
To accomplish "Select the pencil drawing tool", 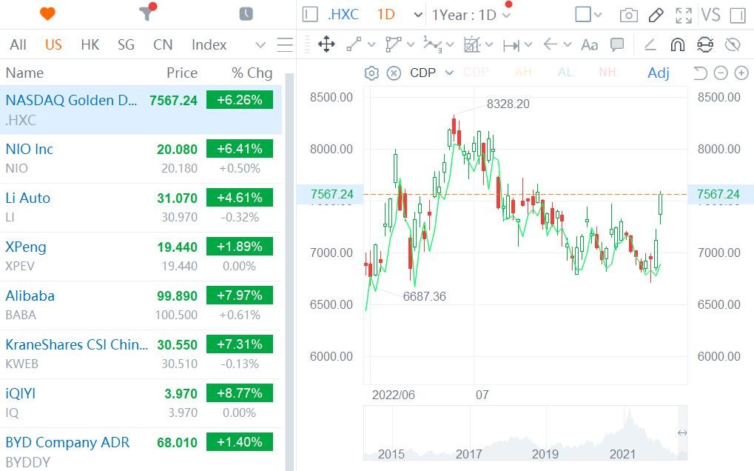I will [x=656, y=15].
